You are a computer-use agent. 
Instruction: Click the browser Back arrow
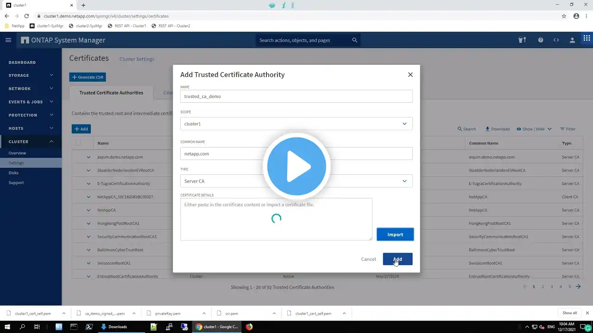pos(6,16)
